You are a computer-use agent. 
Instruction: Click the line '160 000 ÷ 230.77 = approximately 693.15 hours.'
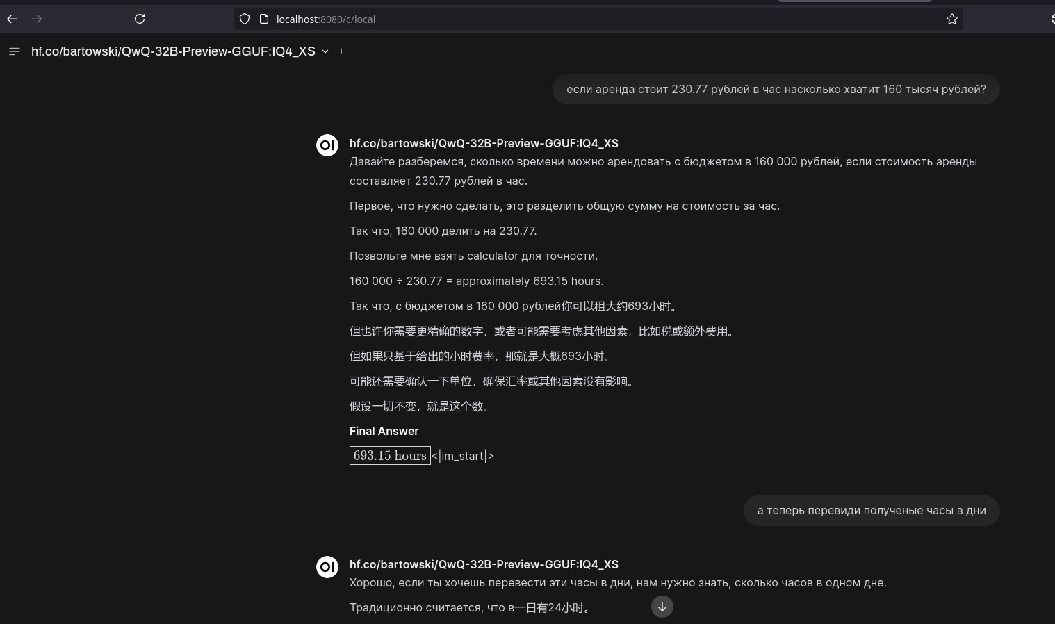coord(476,281)
